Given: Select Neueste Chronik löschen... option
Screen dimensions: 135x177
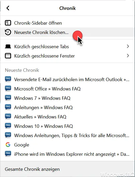Looking at the screenshot, I should (67, 32).
